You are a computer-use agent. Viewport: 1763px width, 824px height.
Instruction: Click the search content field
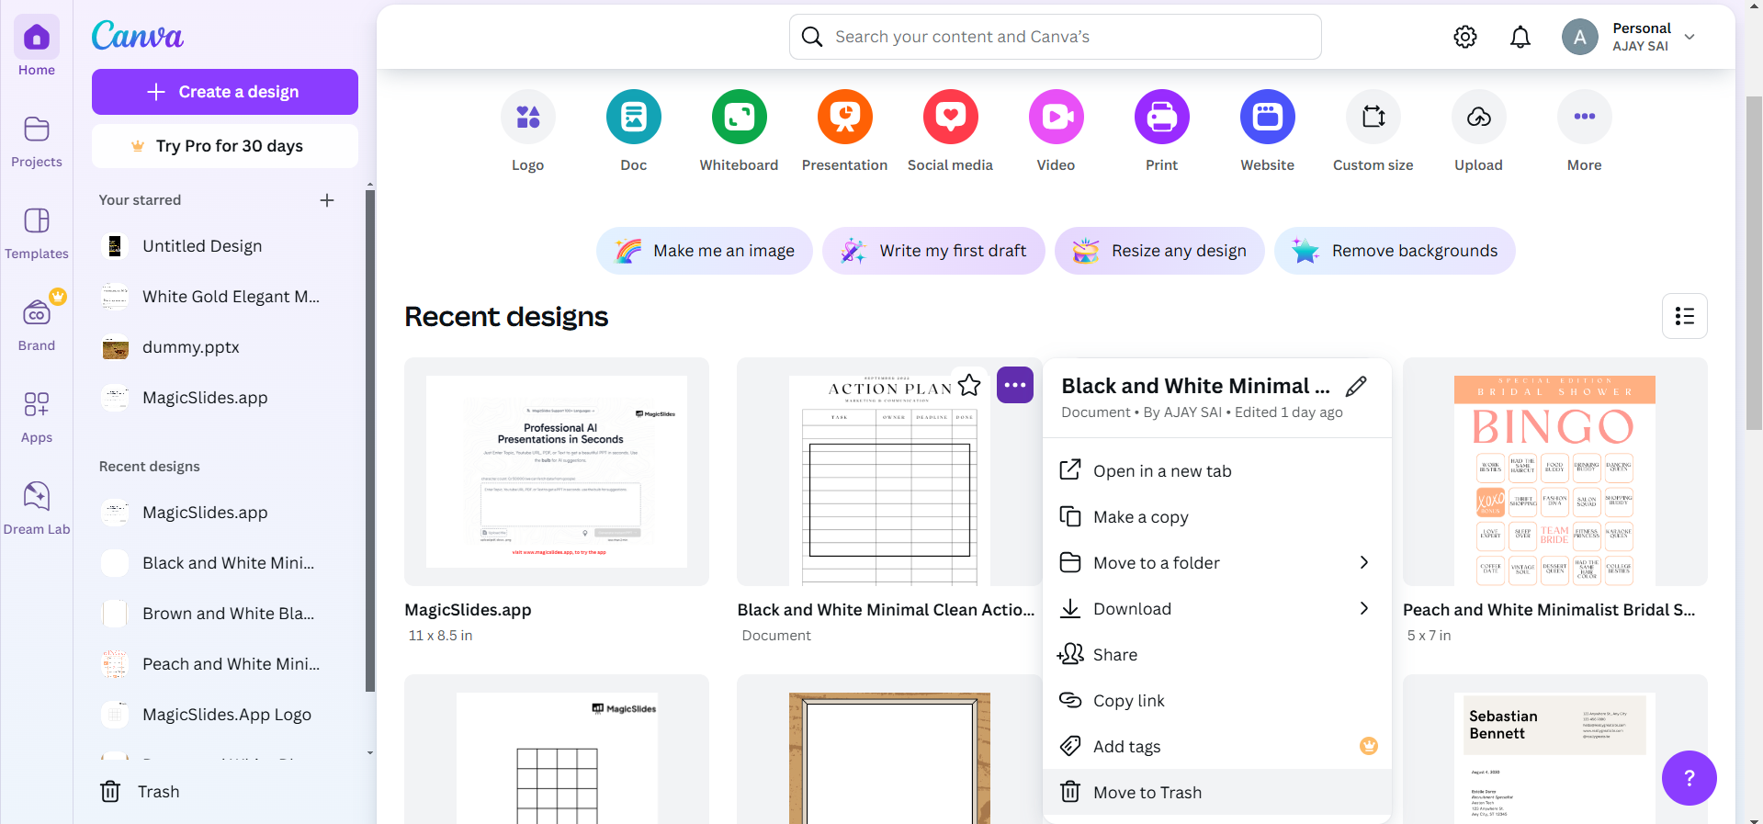tap(1056, 37)
